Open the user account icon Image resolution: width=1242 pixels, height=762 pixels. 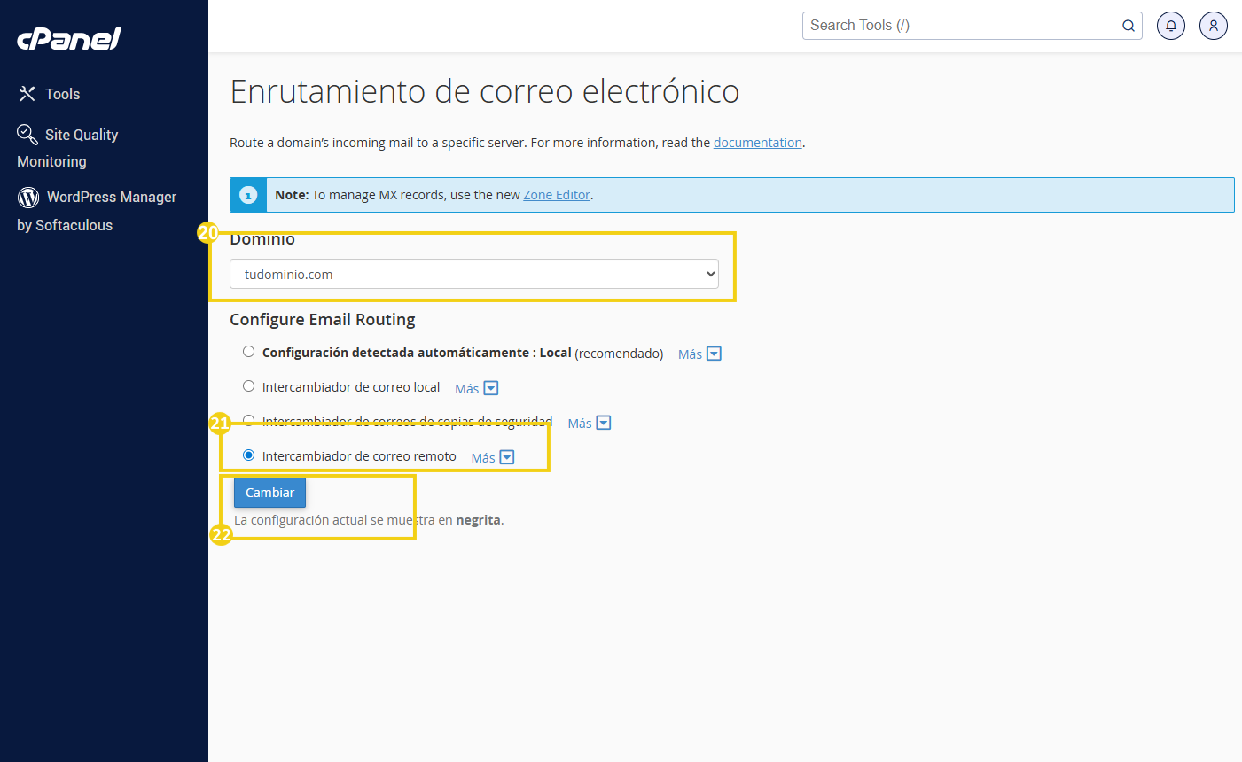point(1213,26)
